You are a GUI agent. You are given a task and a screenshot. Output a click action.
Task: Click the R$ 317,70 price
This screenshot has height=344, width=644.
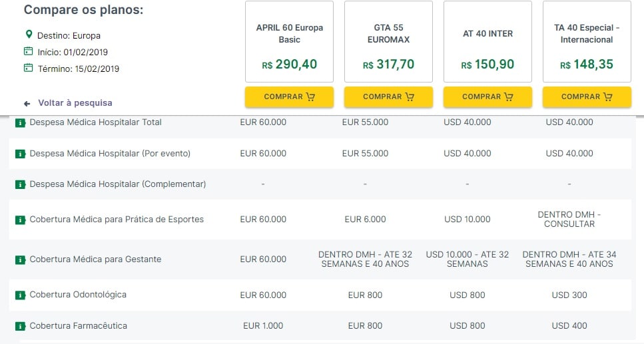388,65
